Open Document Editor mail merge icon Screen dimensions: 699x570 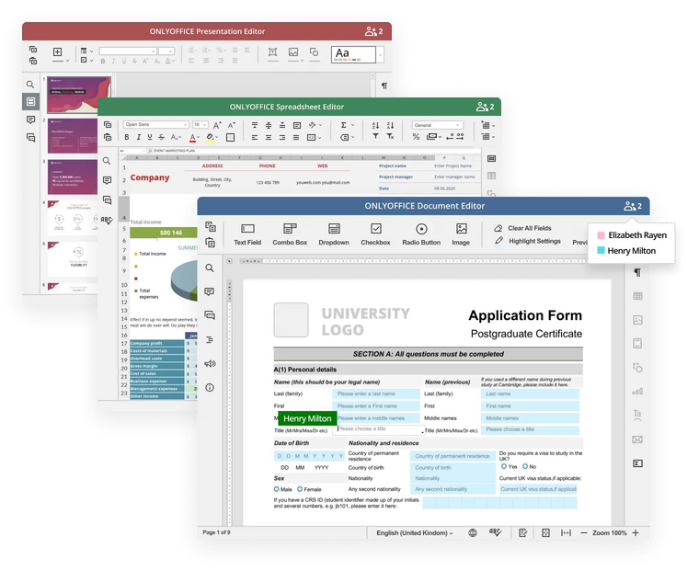click(637, 439)
